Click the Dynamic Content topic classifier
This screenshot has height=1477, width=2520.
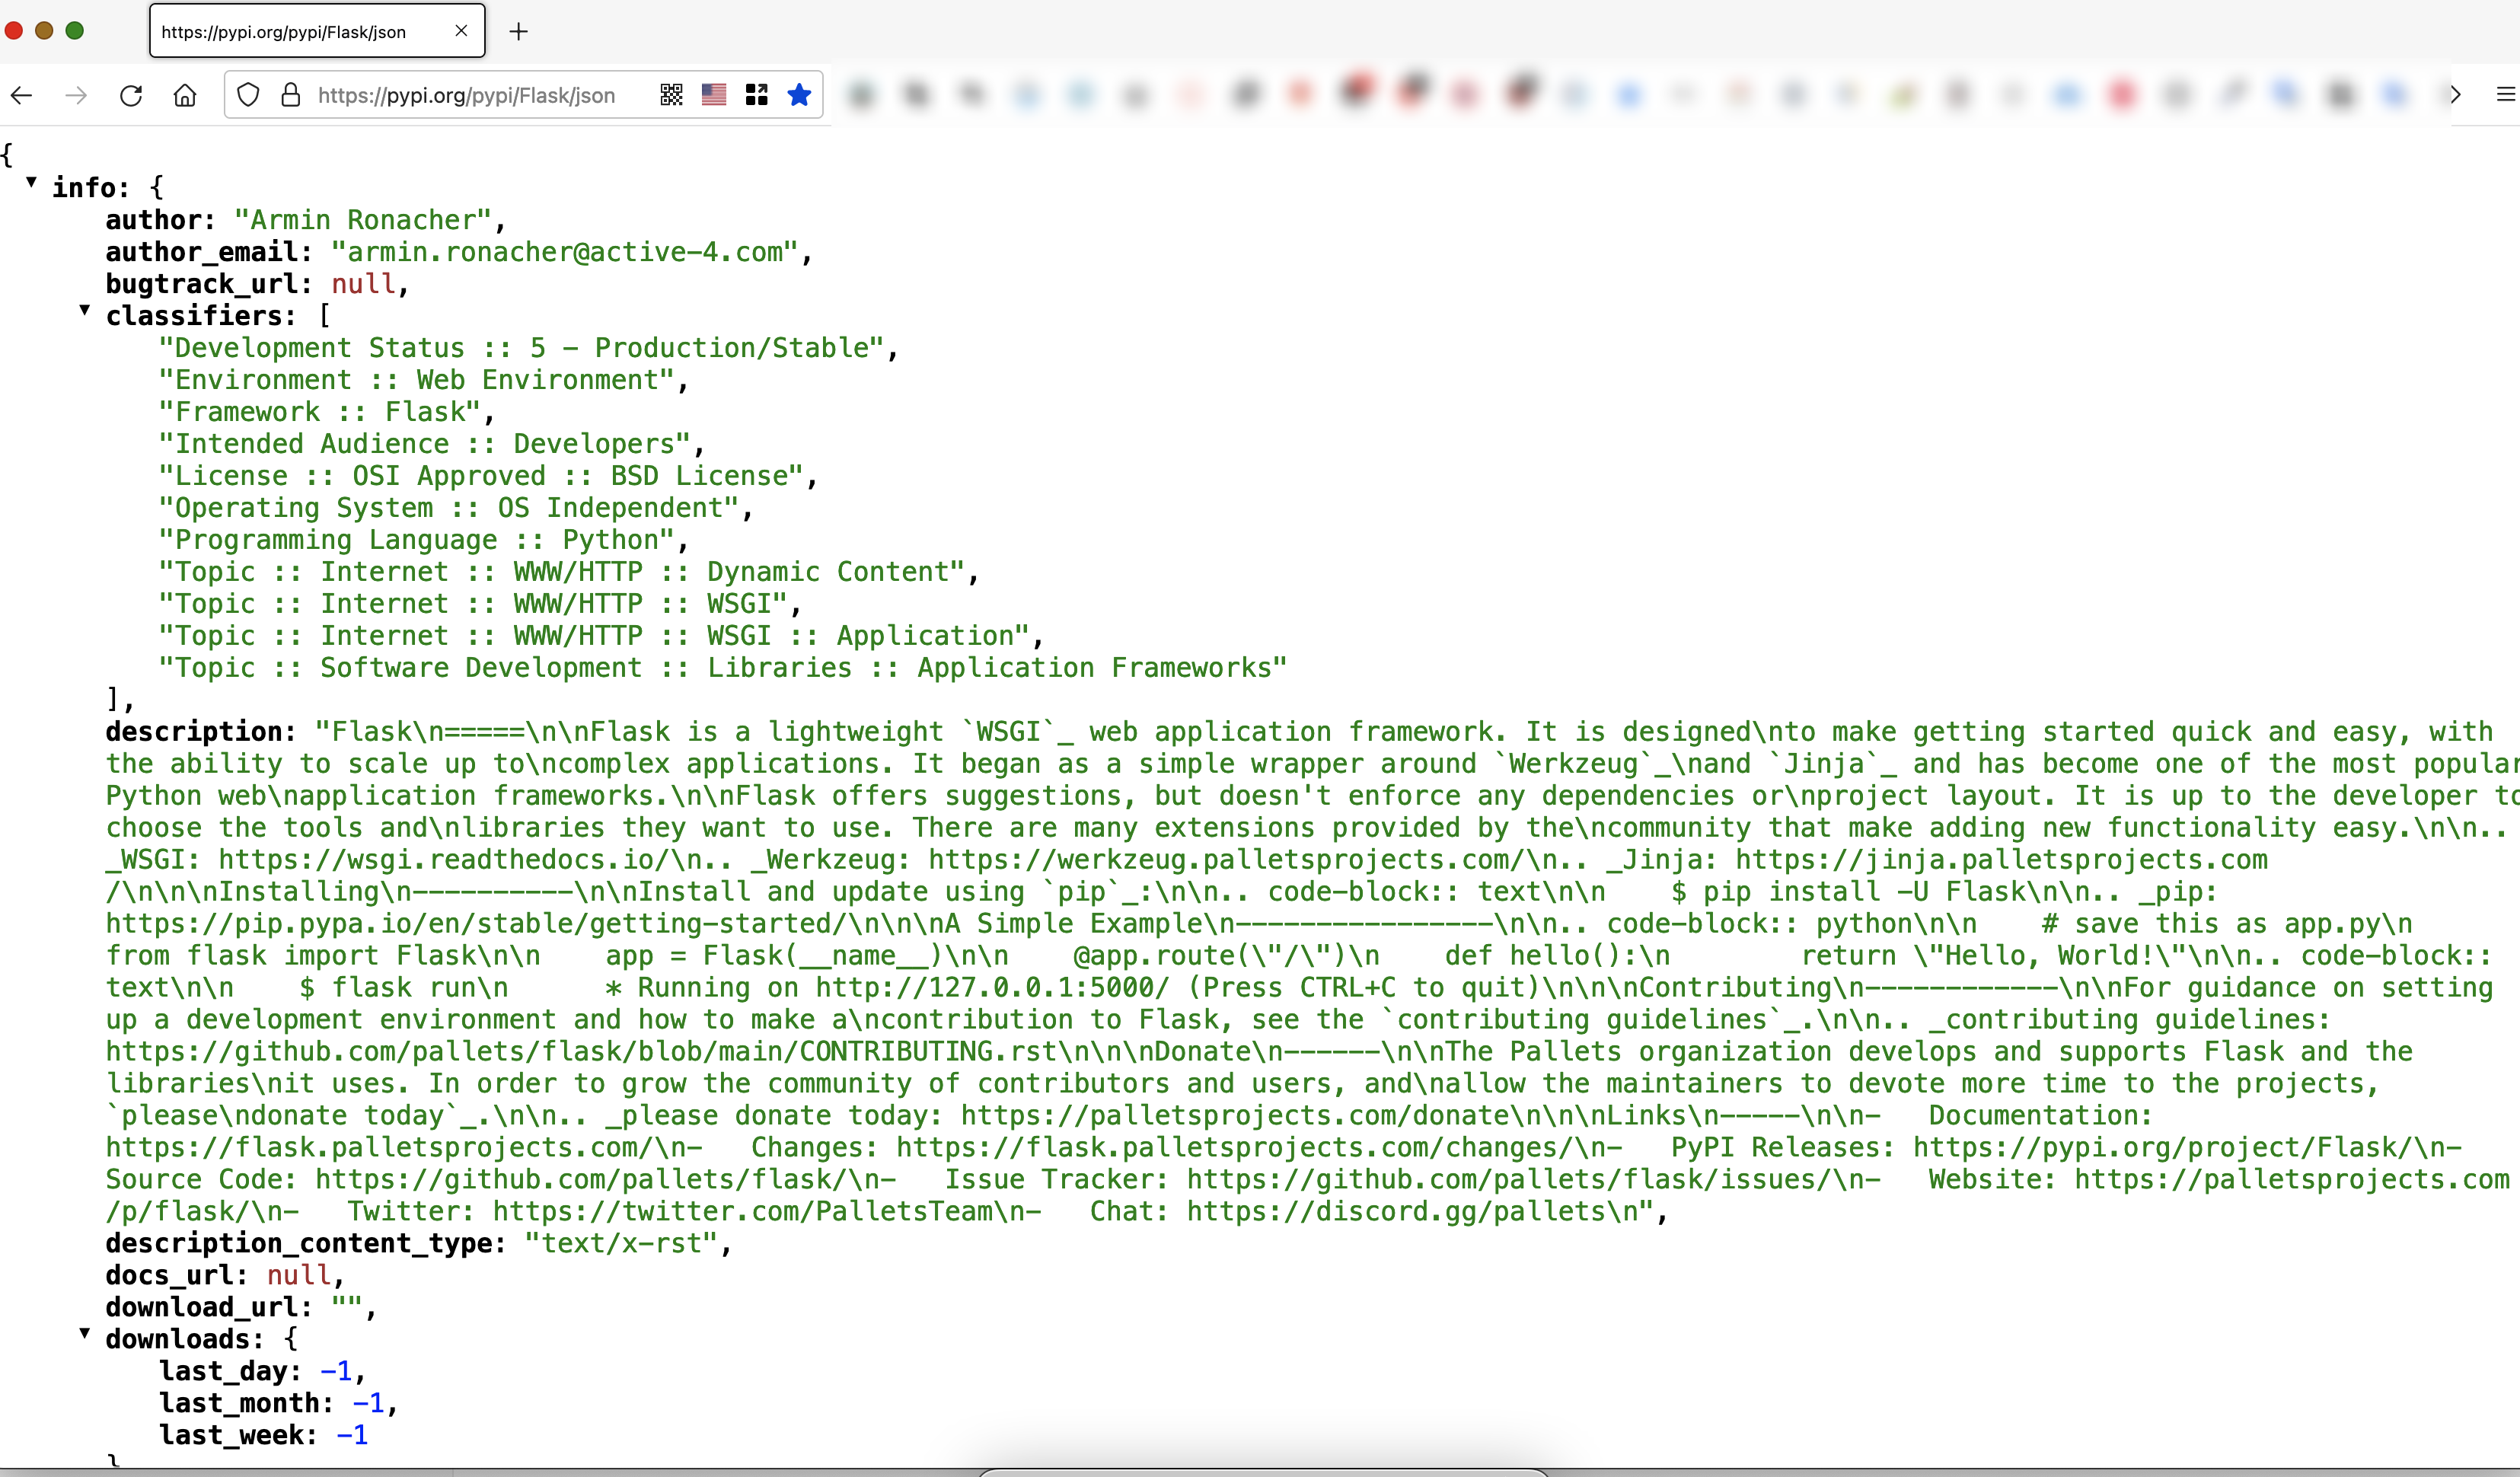pos(562,572)
